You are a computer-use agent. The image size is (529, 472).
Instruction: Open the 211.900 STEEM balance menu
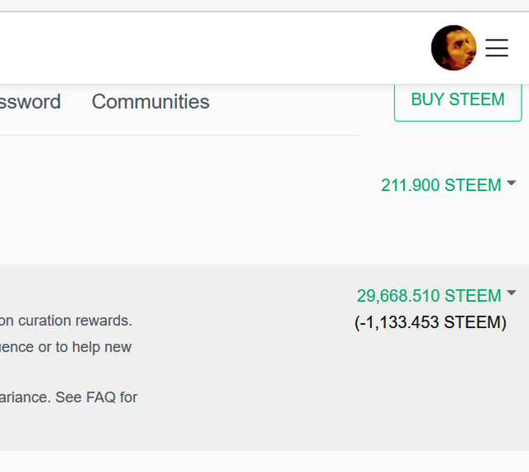(x=441, y=185)
